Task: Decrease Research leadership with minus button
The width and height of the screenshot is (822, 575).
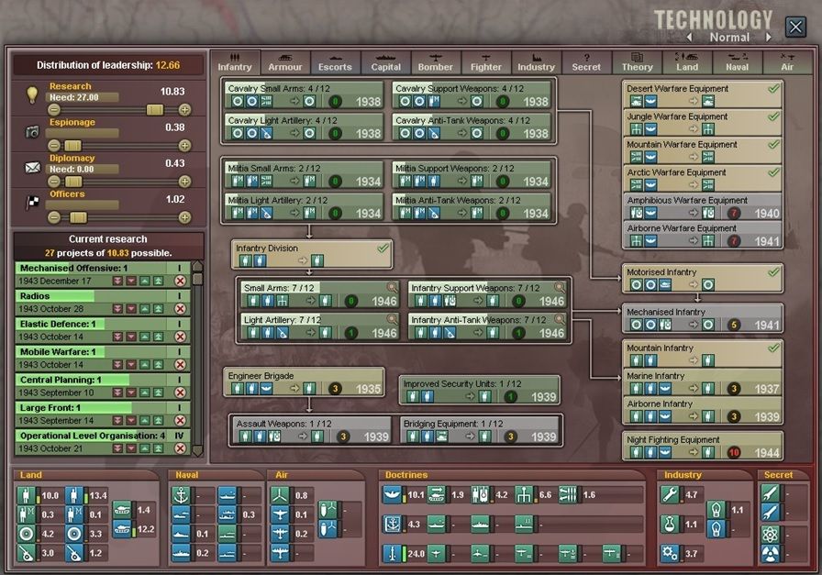Action: [53, 109]
